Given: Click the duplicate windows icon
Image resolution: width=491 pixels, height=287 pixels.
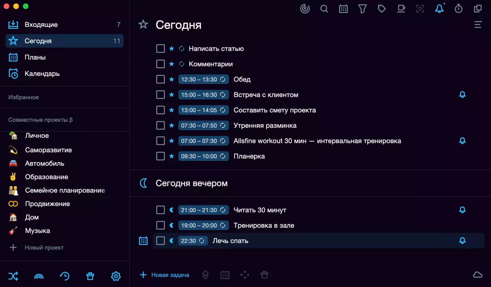Looking at the screenshot, I should coord(478,9).
